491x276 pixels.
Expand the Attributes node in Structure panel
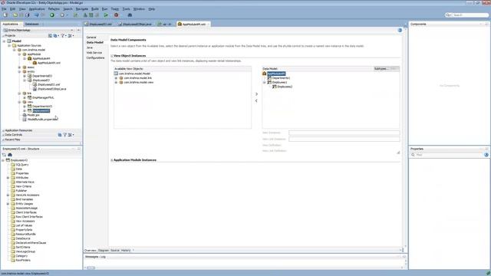[x=8, y=178]
